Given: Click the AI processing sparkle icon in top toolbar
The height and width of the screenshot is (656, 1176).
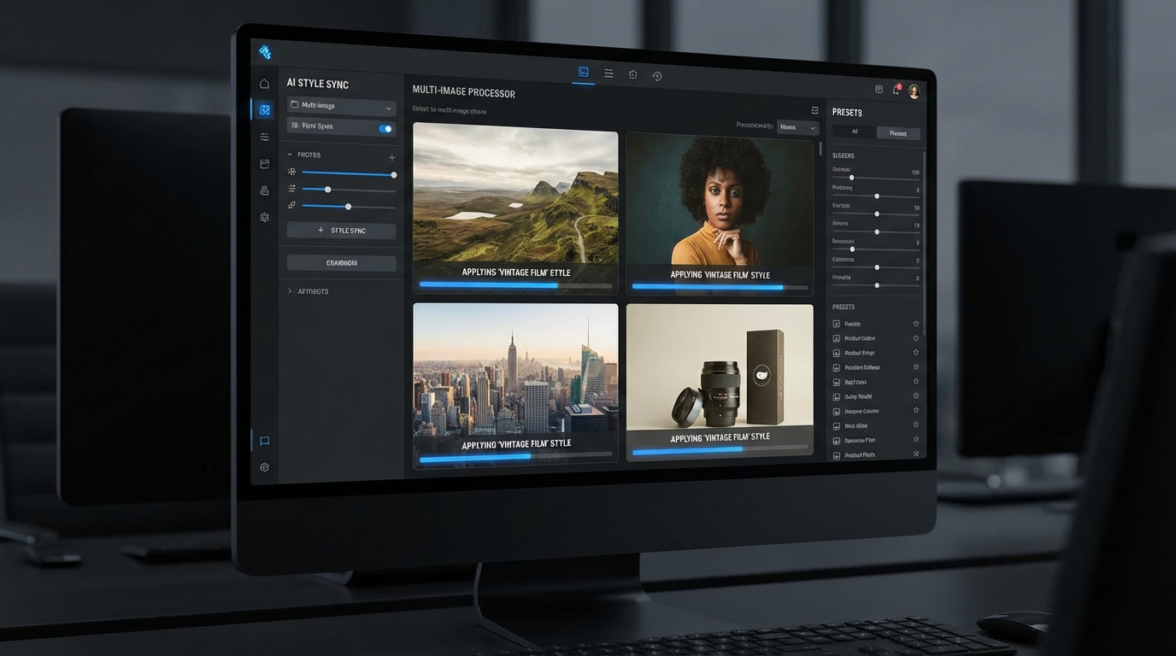Looking at the screenshot, I should click(632, 74).
